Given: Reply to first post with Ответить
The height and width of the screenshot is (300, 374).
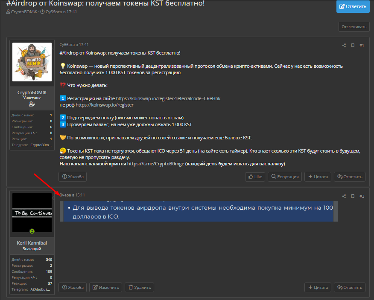Looking at the screenshot, I should click(x=349, y=177).
